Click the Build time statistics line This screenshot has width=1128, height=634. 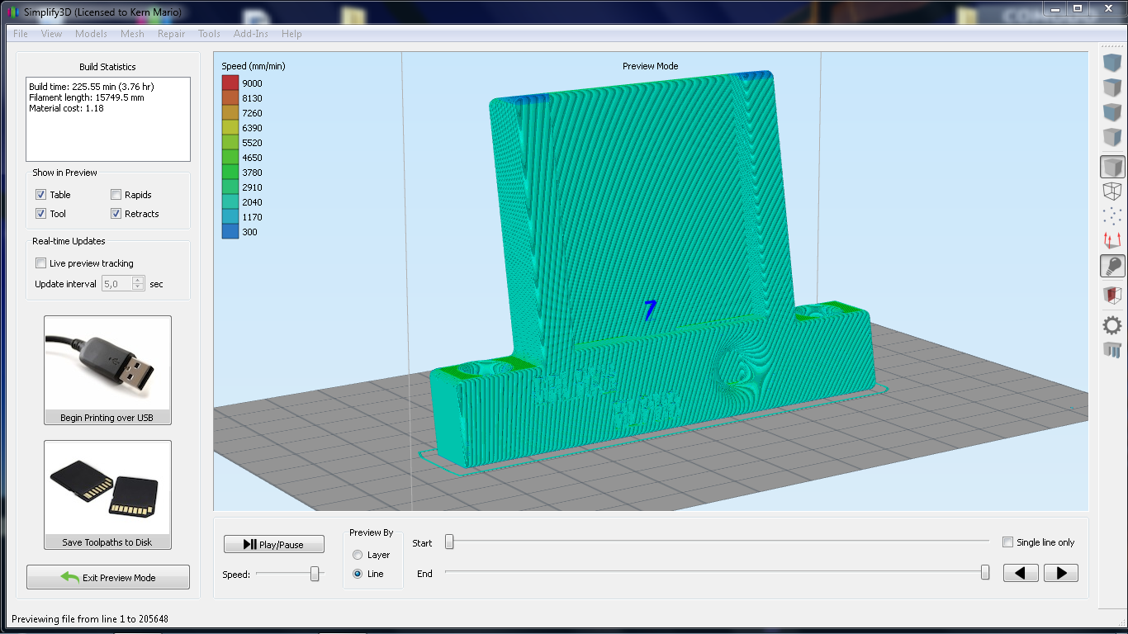coord(92,86)
